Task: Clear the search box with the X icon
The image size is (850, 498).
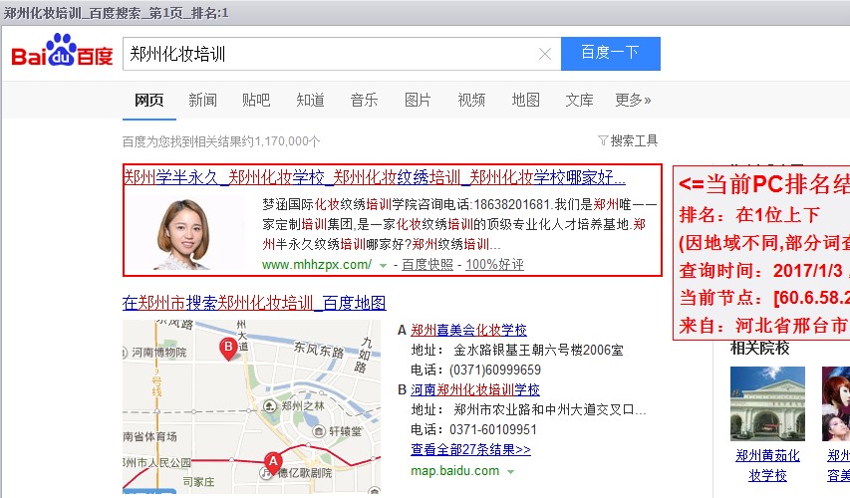Action: 545,54
